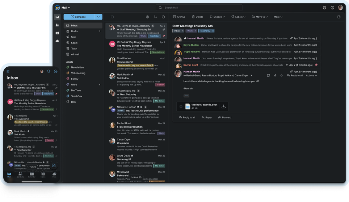
Task: Remove the Work label chip from the thread
Action: point(195,31)
